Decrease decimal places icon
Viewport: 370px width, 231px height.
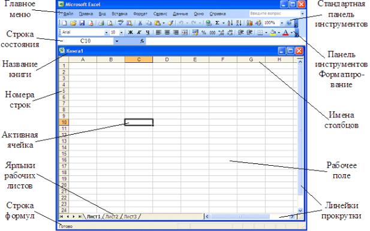(230, 33)
